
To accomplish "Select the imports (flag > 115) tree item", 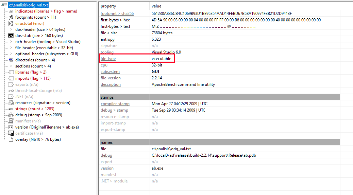I will (33, 78).
